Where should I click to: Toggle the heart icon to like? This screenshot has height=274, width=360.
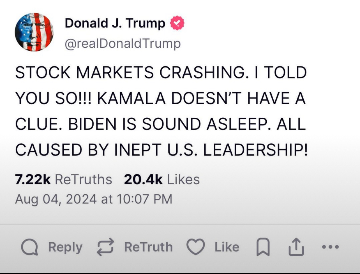pyautogui.click(x=196, y=247)
